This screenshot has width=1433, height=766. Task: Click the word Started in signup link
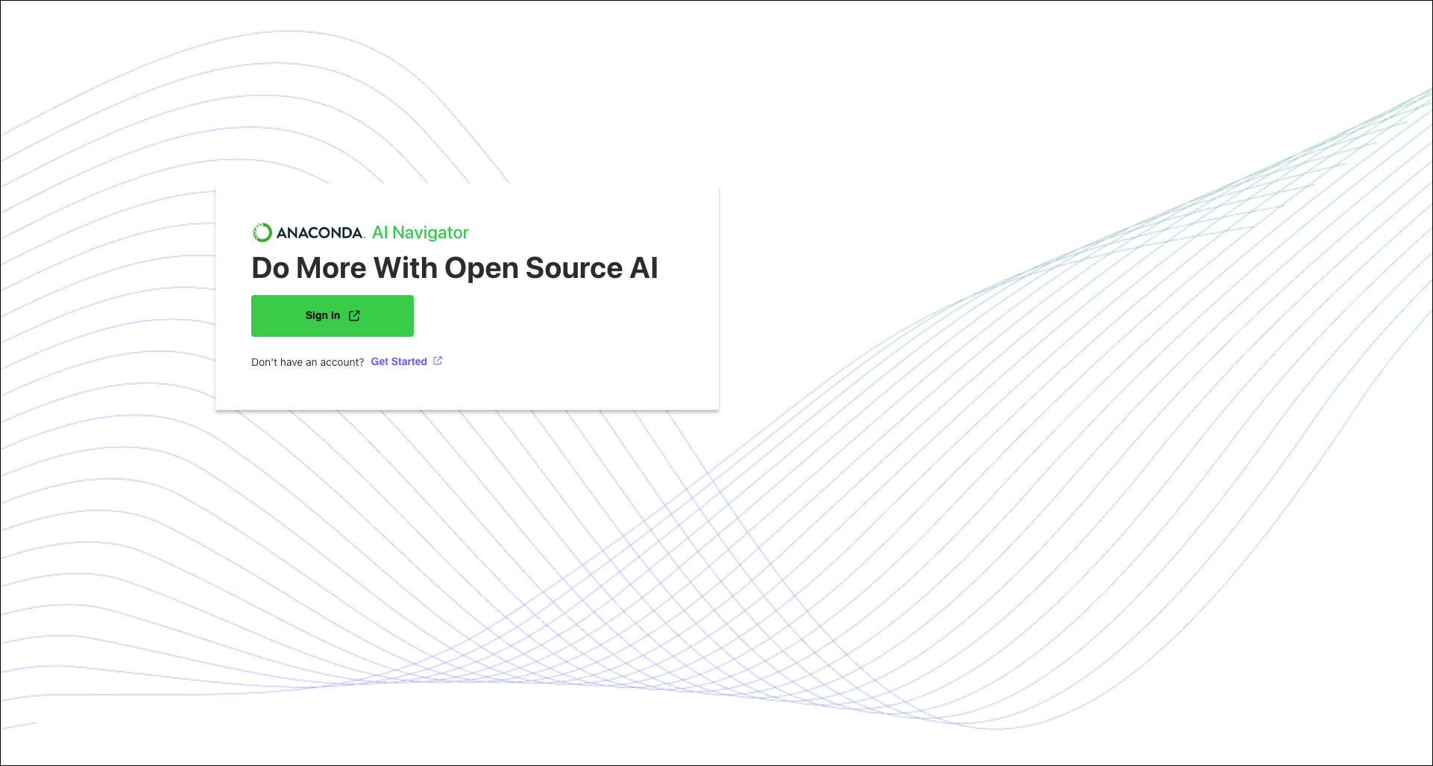coord(409,361)
